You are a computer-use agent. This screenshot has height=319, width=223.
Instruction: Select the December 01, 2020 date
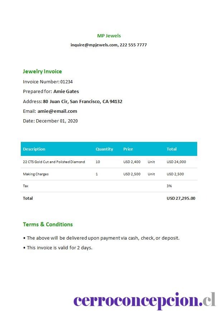57,121
